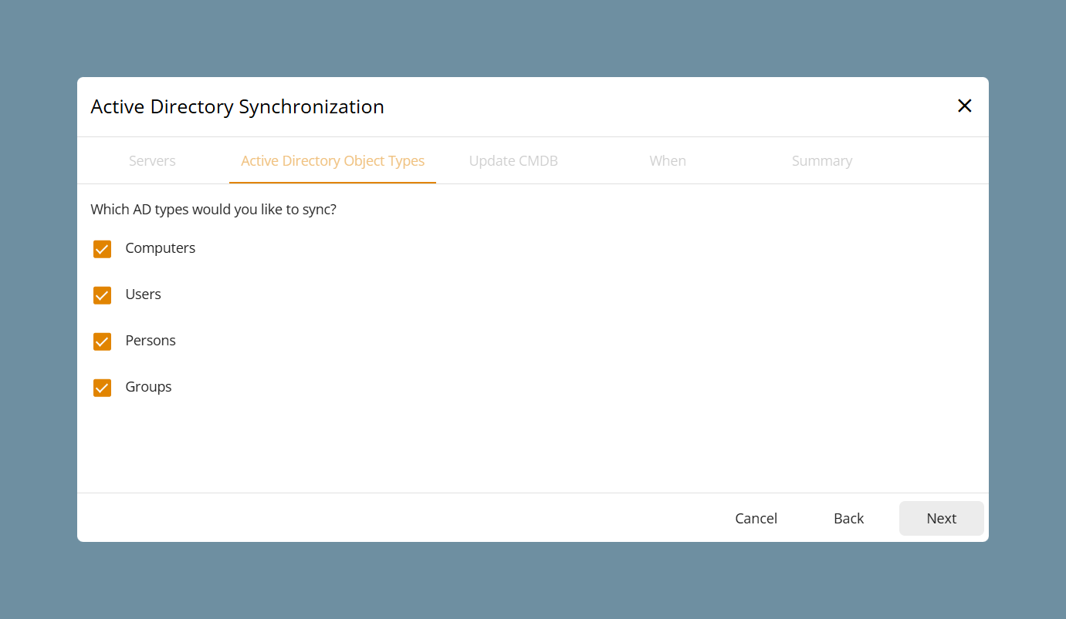
Task: Select the Active Directory Object Types tab
Action: tap(333, 161)
